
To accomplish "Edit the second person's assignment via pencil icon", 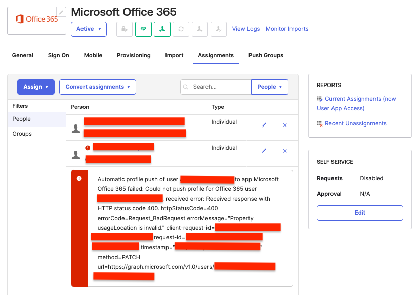I will click(x=264, y=151).
